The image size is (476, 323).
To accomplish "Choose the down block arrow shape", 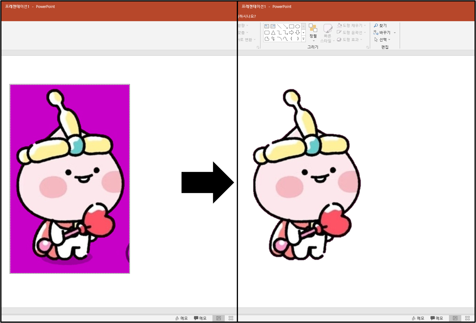I will 298,33.
